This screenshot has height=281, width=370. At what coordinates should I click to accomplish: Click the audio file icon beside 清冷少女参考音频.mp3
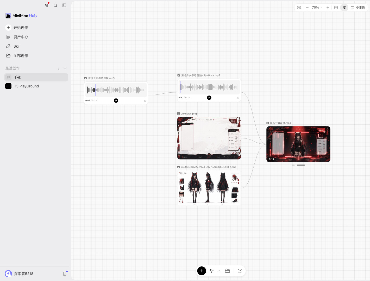[86, 78]
